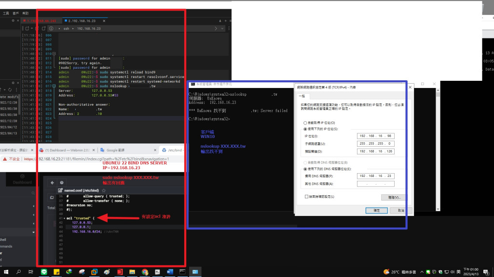494x277 pixels.
Task: Click the right chevron in ssh address bar
Action: pyautogui.click(x=216, y=28)
